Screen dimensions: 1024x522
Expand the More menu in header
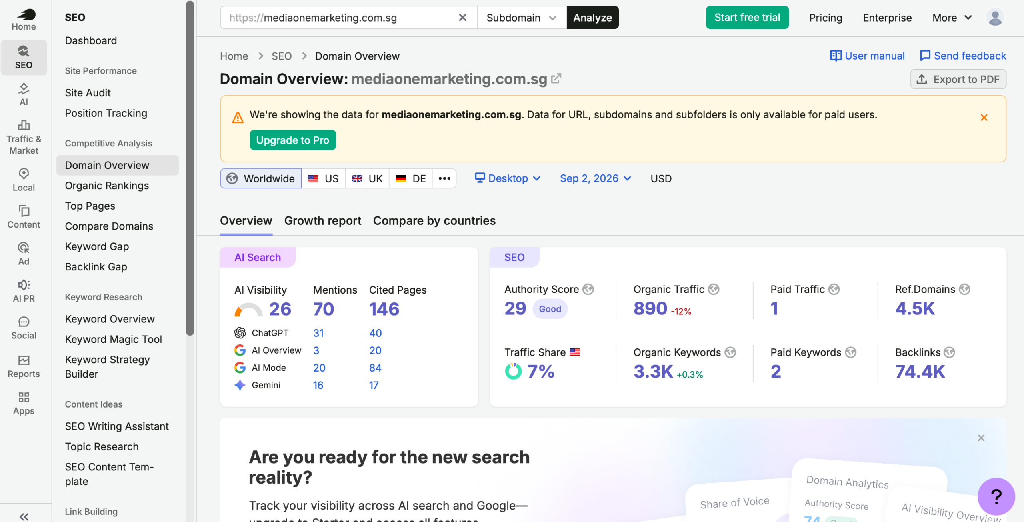952,18
